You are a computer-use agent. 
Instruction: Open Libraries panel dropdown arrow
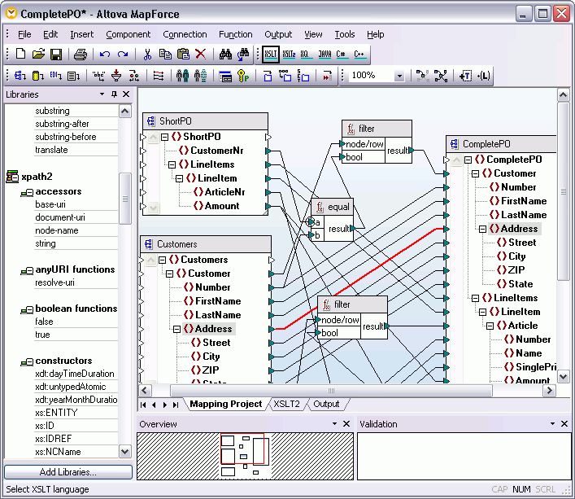point(102,94)
